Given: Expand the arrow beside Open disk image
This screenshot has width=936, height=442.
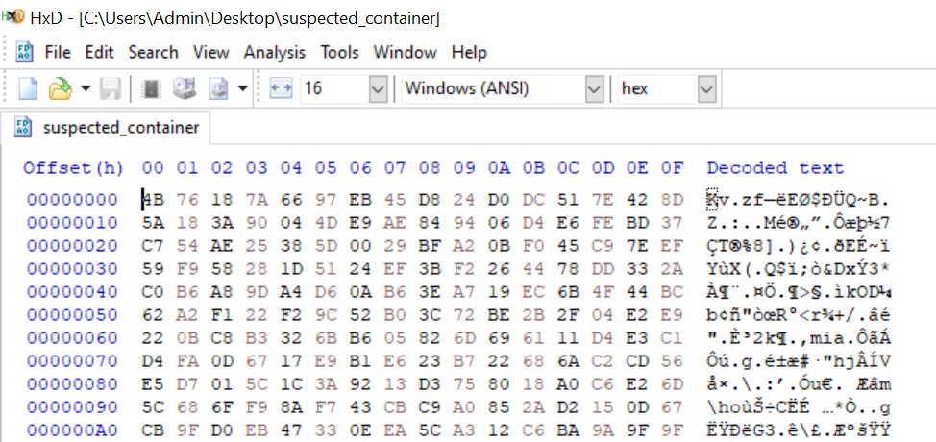Looking at the screenshot, I should coord(242,89).
